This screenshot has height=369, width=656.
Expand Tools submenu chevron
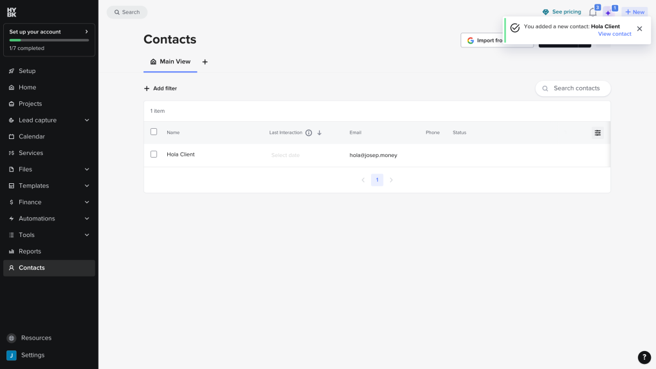[87, 235]
